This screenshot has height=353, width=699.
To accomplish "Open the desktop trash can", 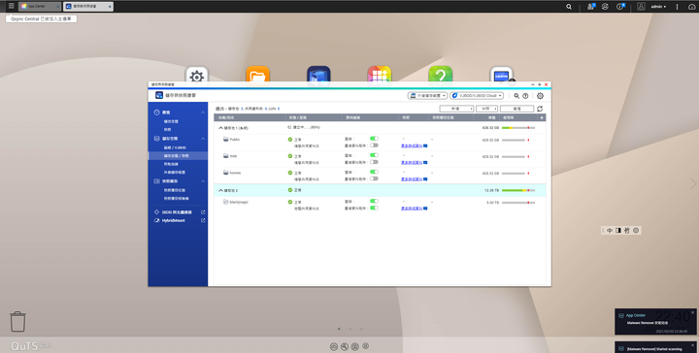I will pos(17,321).
